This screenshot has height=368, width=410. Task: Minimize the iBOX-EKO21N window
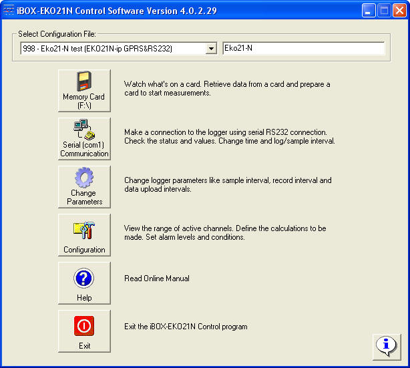pyautogui.click(x=369, y=11)
